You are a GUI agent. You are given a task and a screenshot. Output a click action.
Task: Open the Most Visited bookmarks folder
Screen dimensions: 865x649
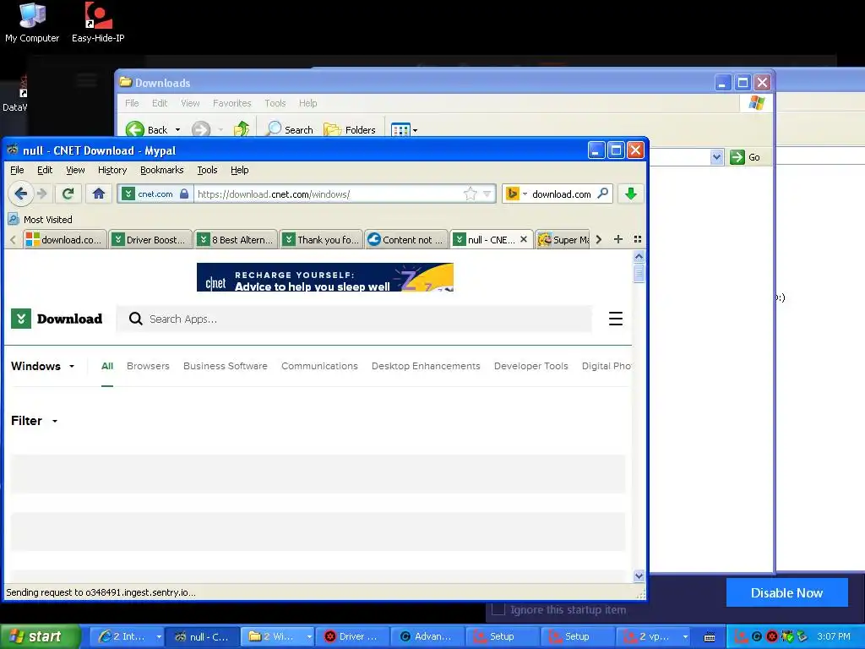[41, 219]
